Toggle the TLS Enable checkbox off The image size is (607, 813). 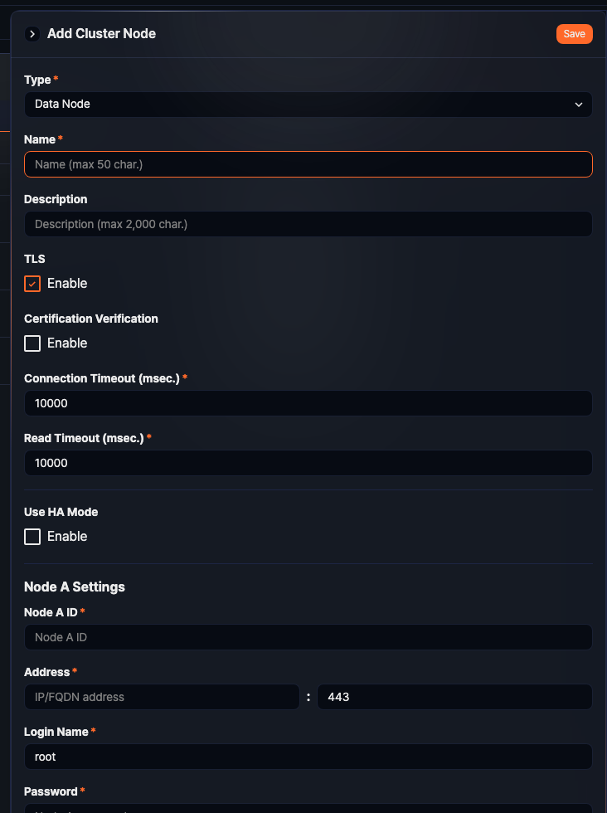(32, 283)
